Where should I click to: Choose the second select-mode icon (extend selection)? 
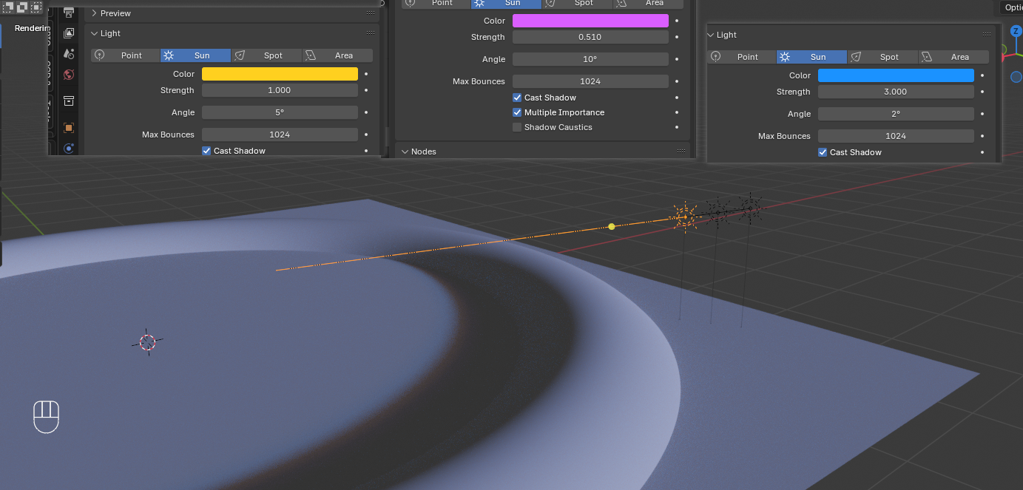pos(21,7)
